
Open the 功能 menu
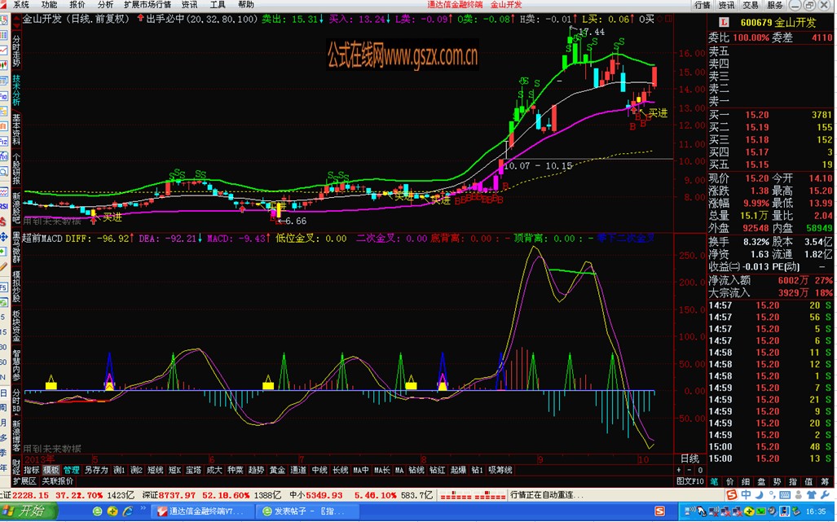49,5
